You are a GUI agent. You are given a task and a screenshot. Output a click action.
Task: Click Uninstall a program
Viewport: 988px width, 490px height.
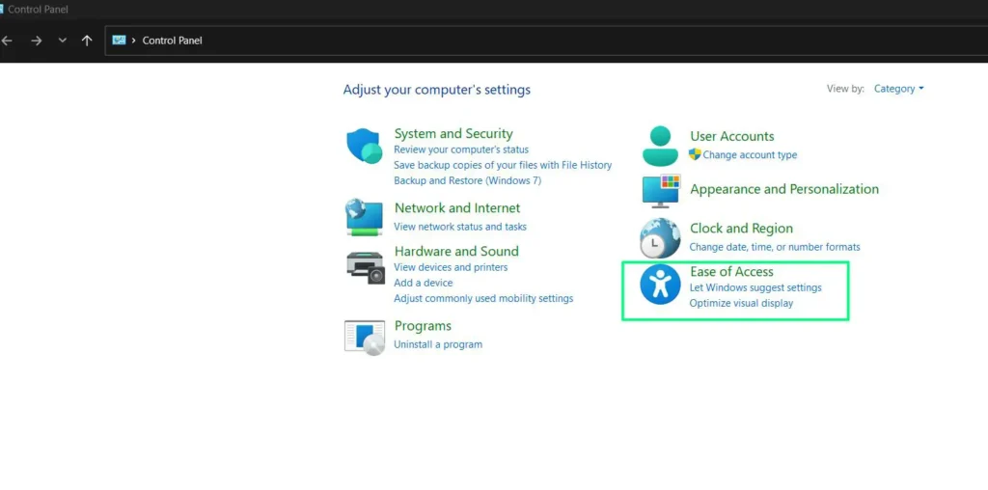pyautogui.click(x=438, y=344)
